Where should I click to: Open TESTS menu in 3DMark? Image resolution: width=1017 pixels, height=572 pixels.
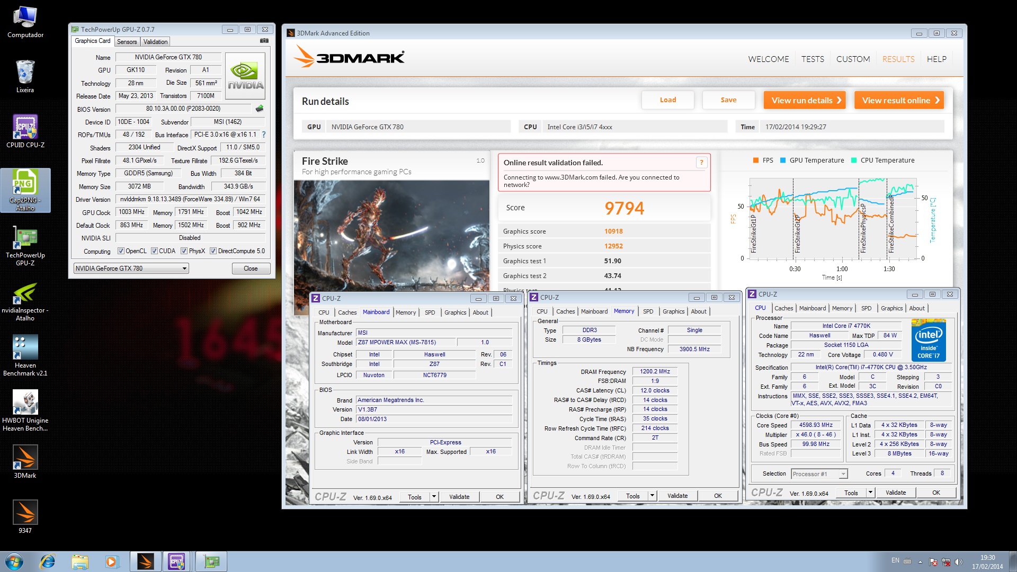pyautogui.click(x=813, y=59)
